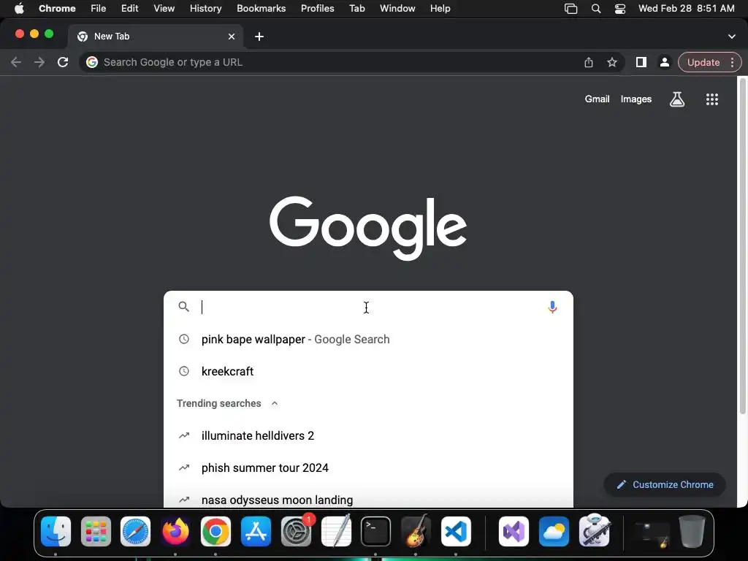The image size is (748, 561).
Task: Open the File menu
Action: pos(99,9)
